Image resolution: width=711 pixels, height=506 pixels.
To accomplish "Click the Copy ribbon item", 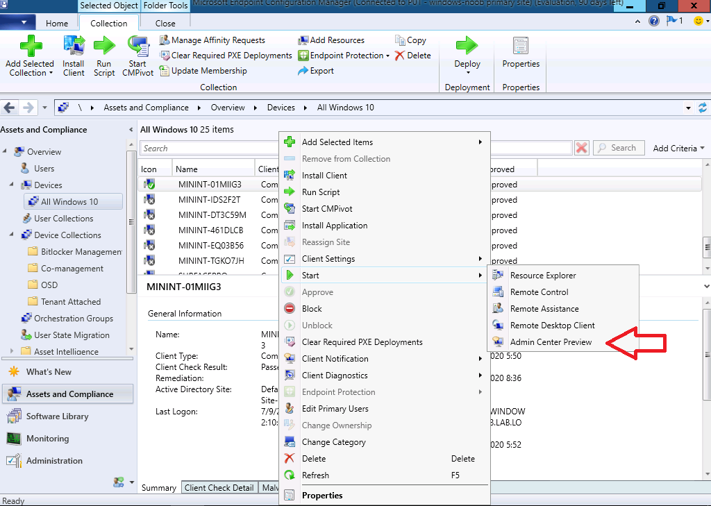I will pyautogui.click(x=410, y=40).
